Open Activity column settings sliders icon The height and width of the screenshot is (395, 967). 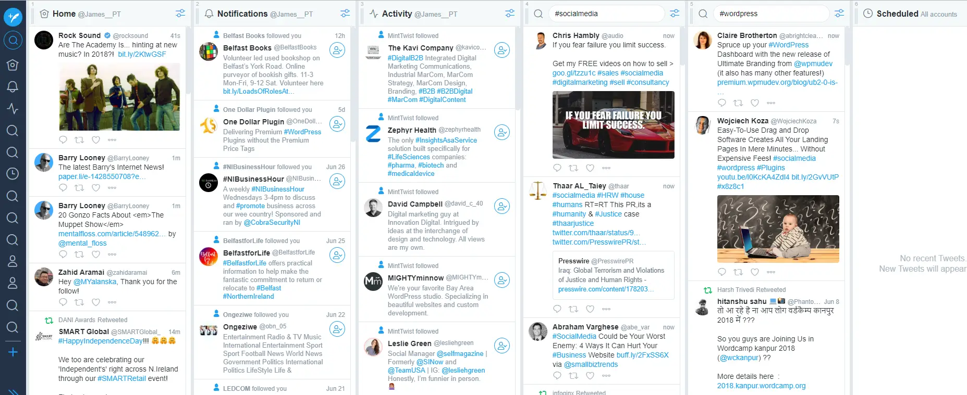coord(510,14)
